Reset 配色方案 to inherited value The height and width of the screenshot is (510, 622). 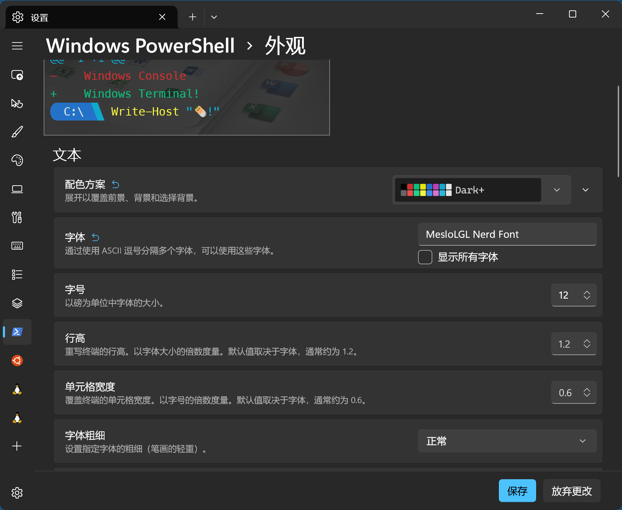(116, 185)
